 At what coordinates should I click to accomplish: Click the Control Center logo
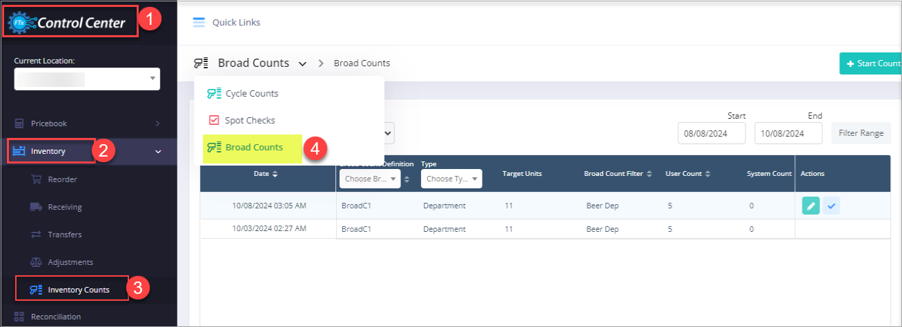[68, 23]
